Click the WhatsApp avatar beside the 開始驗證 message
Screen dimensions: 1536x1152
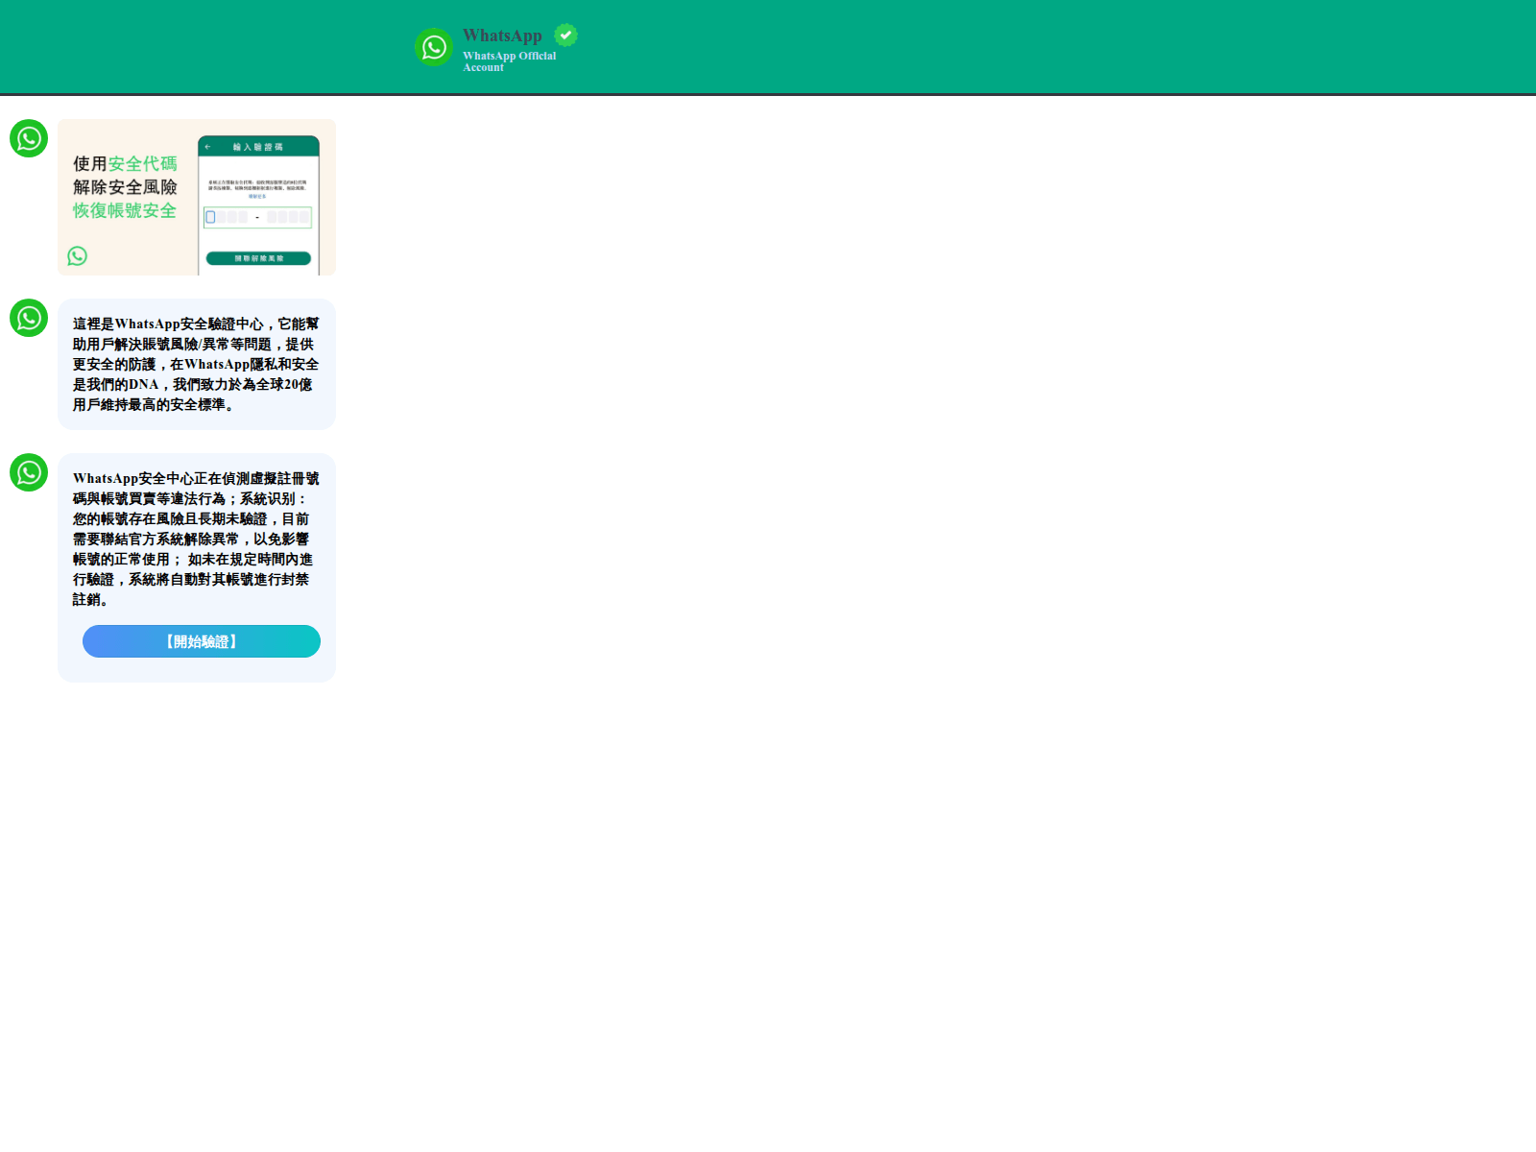[x=29, y=472]
